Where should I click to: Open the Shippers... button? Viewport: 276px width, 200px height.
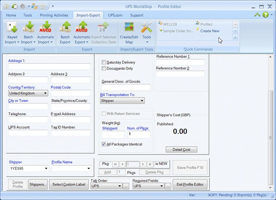click(38, 184)
